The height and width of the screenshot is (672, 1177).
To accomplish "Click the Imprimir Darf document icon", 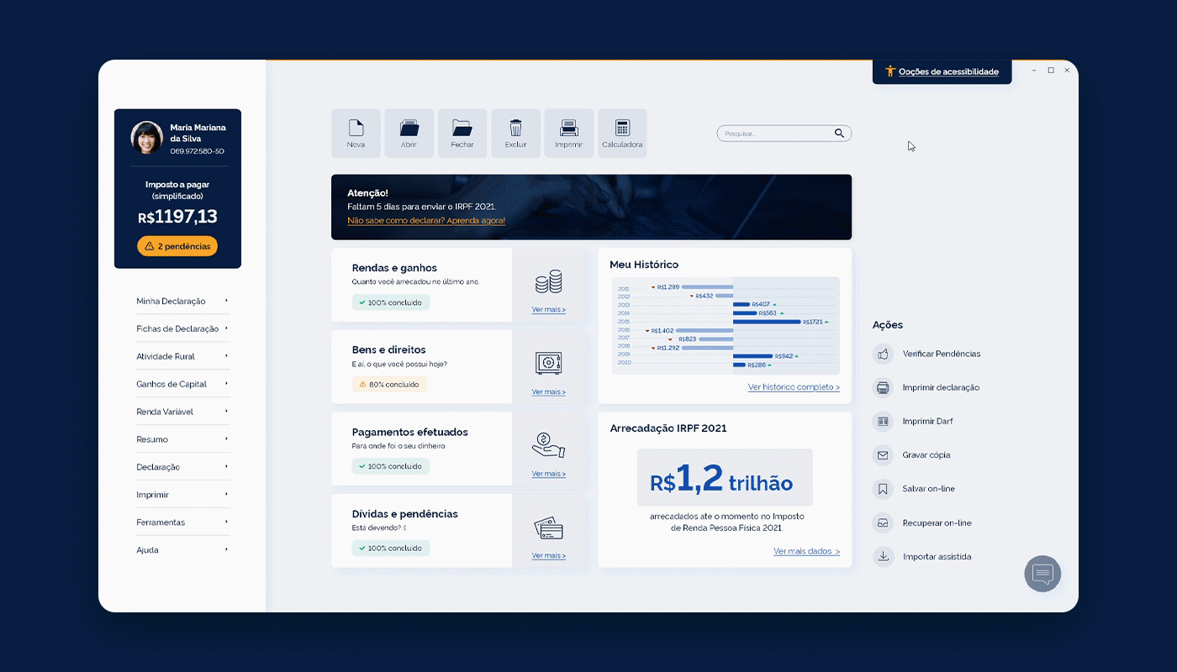I will (883, 421).
